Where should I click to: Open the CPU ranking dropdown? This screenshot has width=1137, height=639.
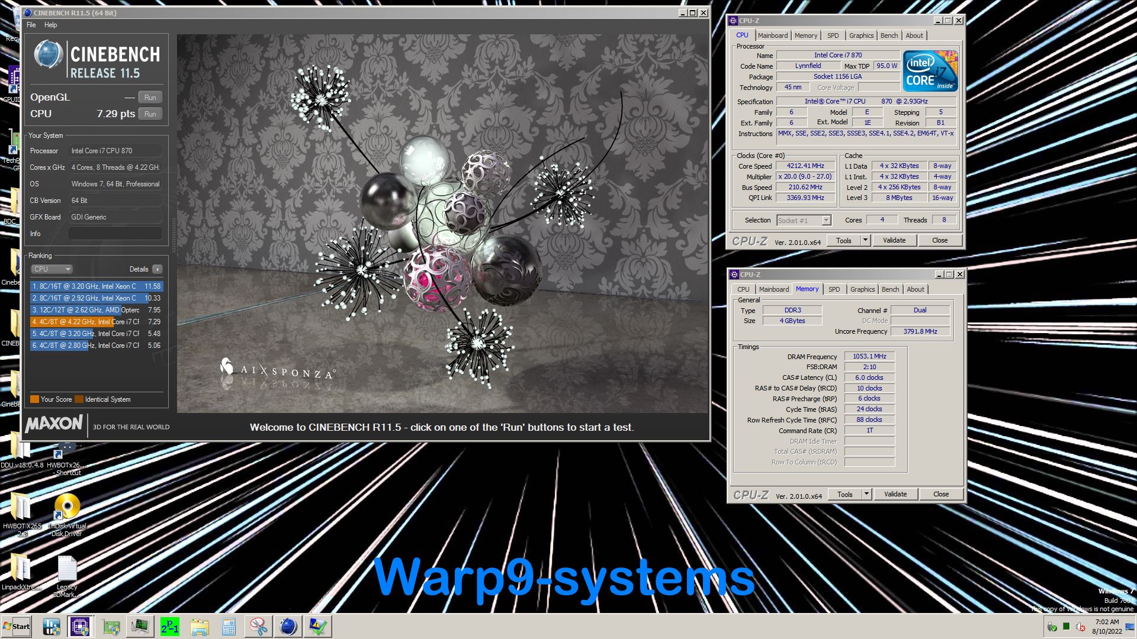pyautogui.click(x=52, y=269)
